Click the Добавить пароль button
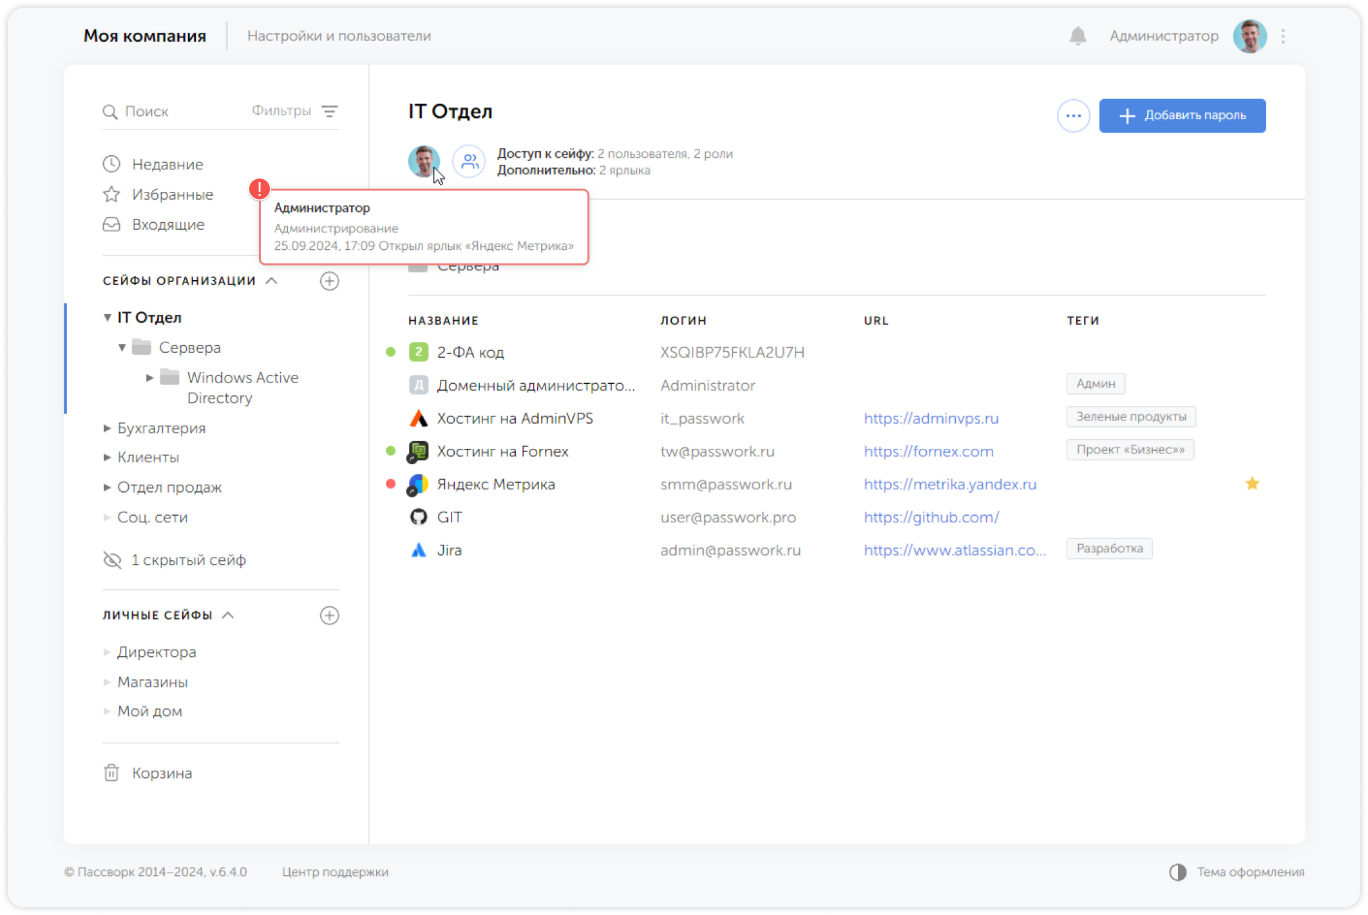This screenshot has width=1368, height=915. click(x=1182, y=116)
